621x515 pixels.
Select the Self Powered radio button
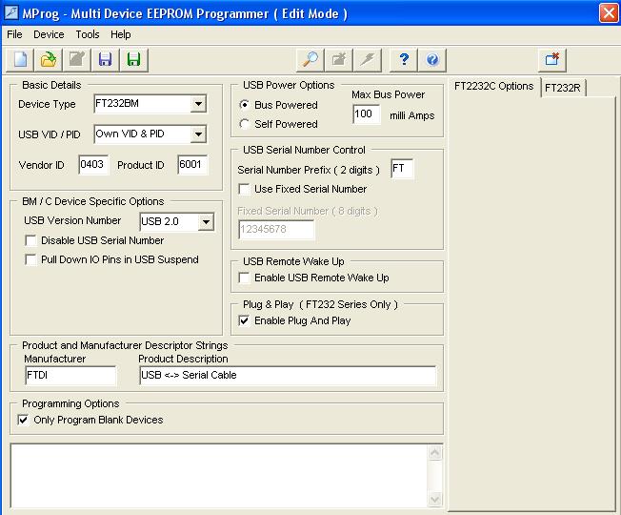[x=245, y=124]
